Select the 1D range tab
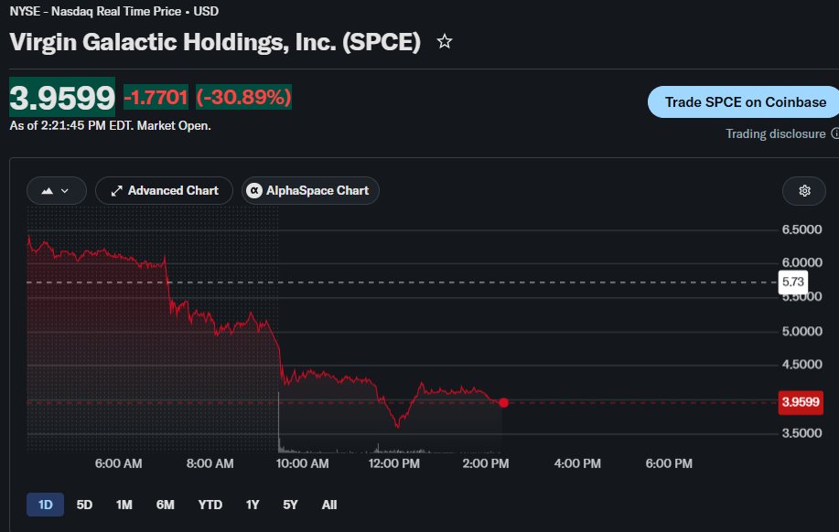Screen dimensions: 839x532 tap(45, 505)
